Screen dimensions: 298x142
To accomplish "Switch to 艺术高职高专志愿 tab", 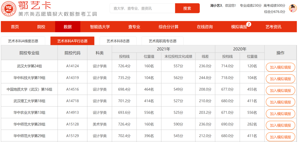I will point(163,41).
